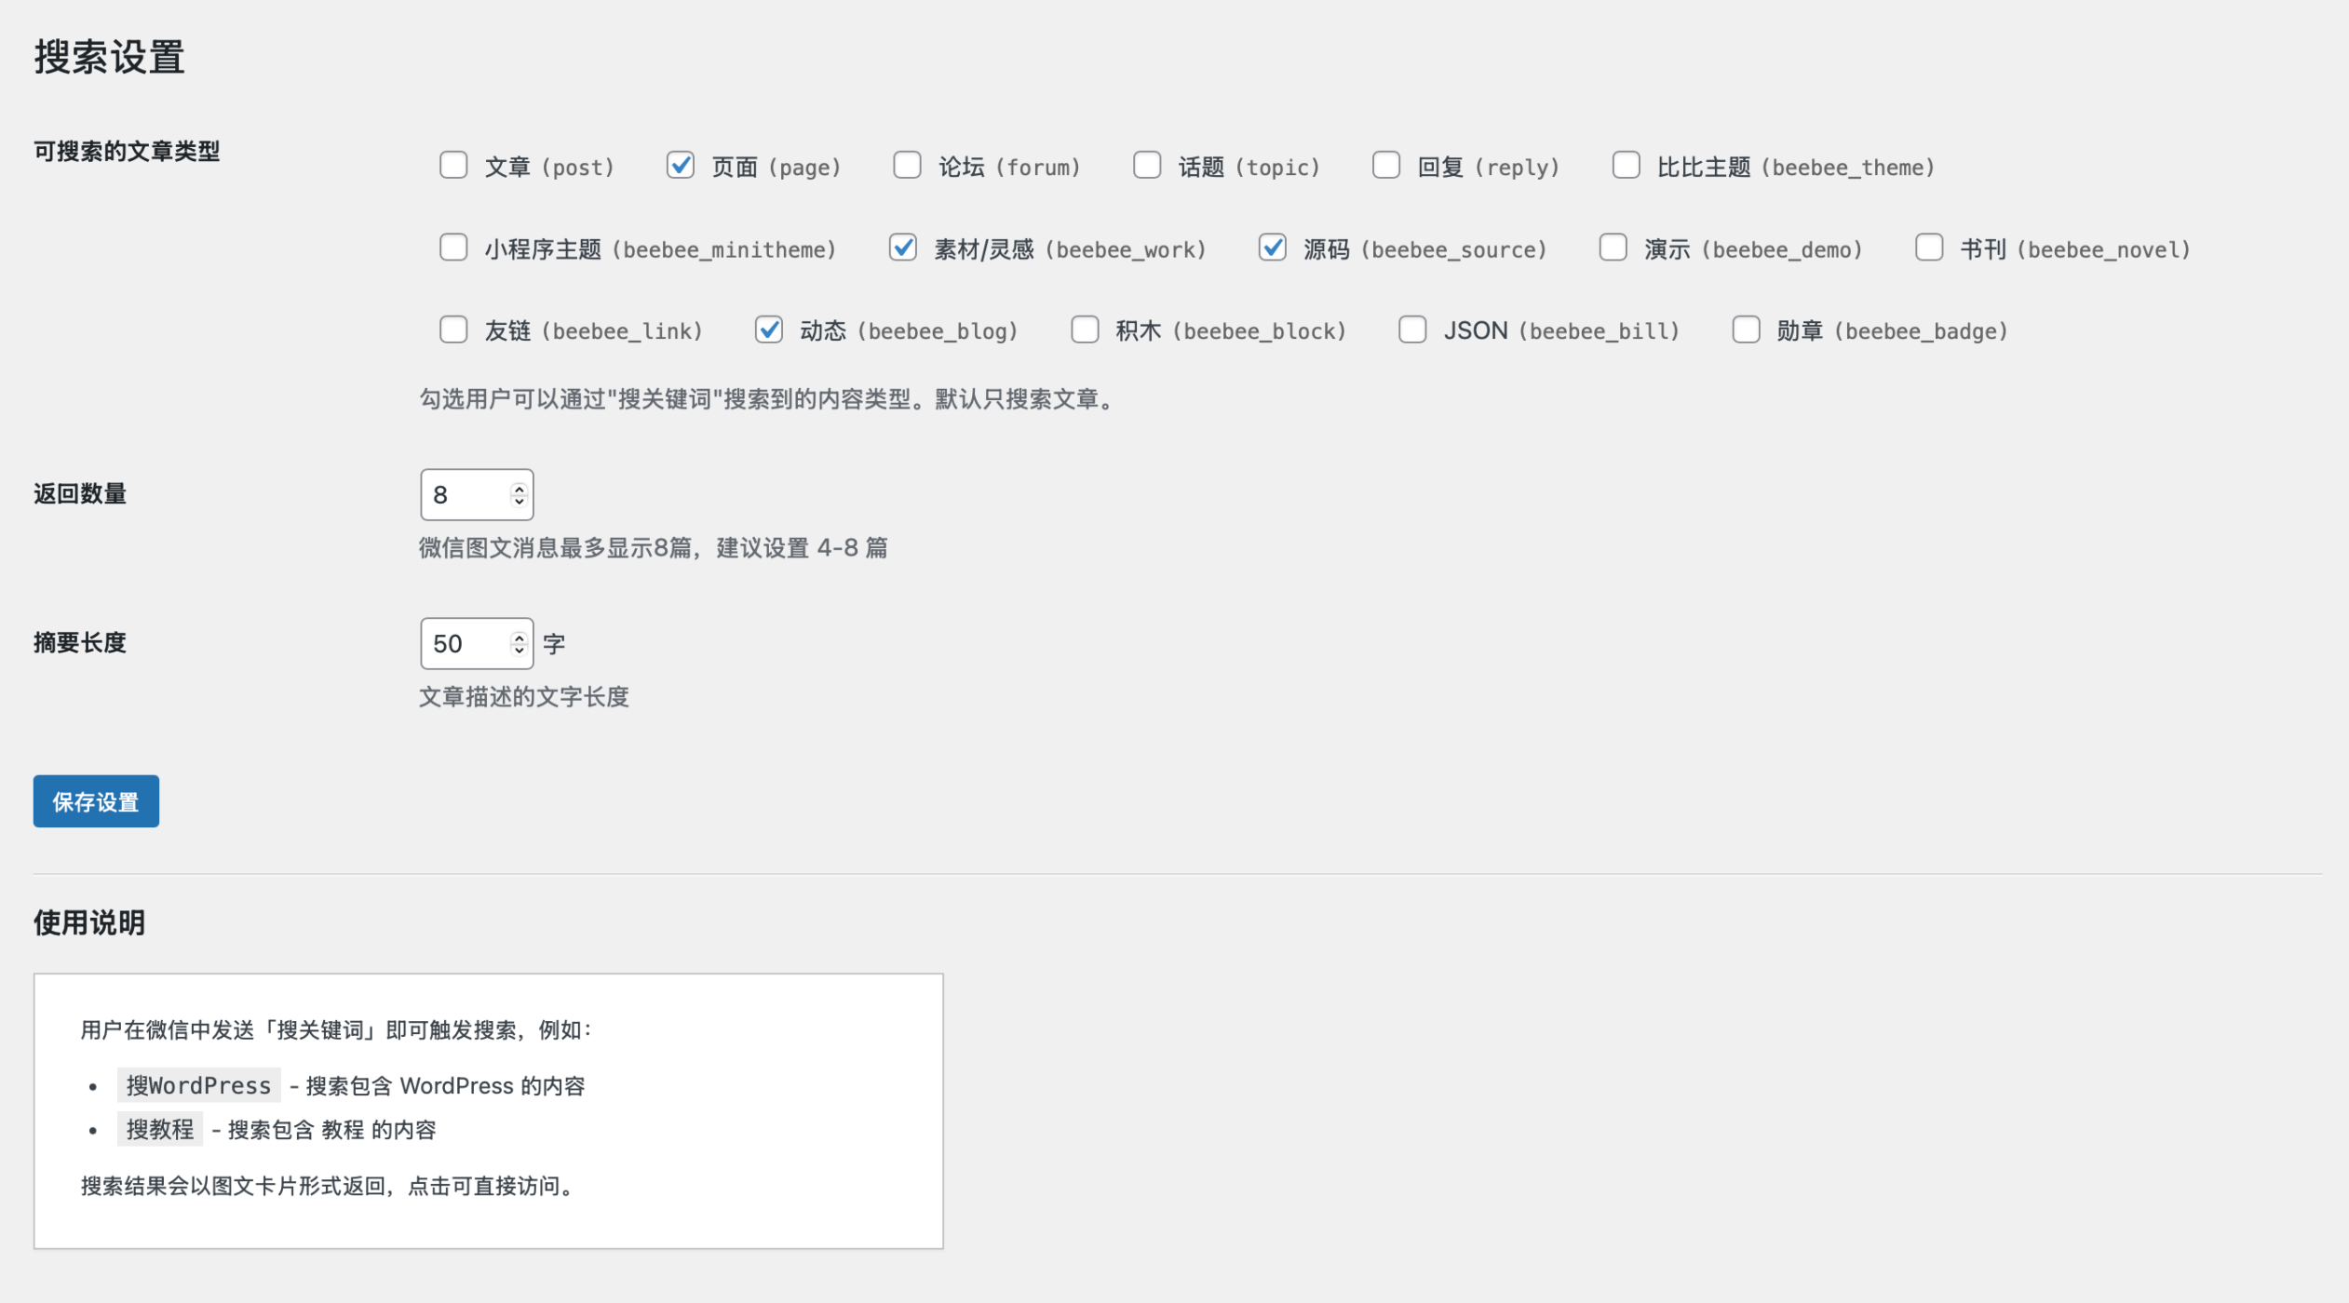
Task: Check the 书刊 (beebee_novel) box
Action: pyautogui.click(x=1929, y=248)
